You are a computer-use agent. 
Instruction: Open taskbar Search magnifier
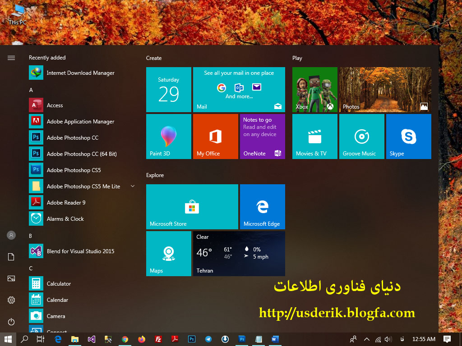pyautogui.click(x=24, y=339)
